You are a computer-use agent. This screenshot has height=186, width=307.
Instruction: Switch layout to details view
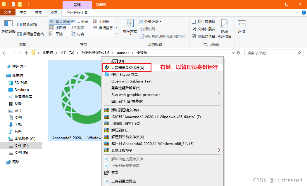[103, 28]
